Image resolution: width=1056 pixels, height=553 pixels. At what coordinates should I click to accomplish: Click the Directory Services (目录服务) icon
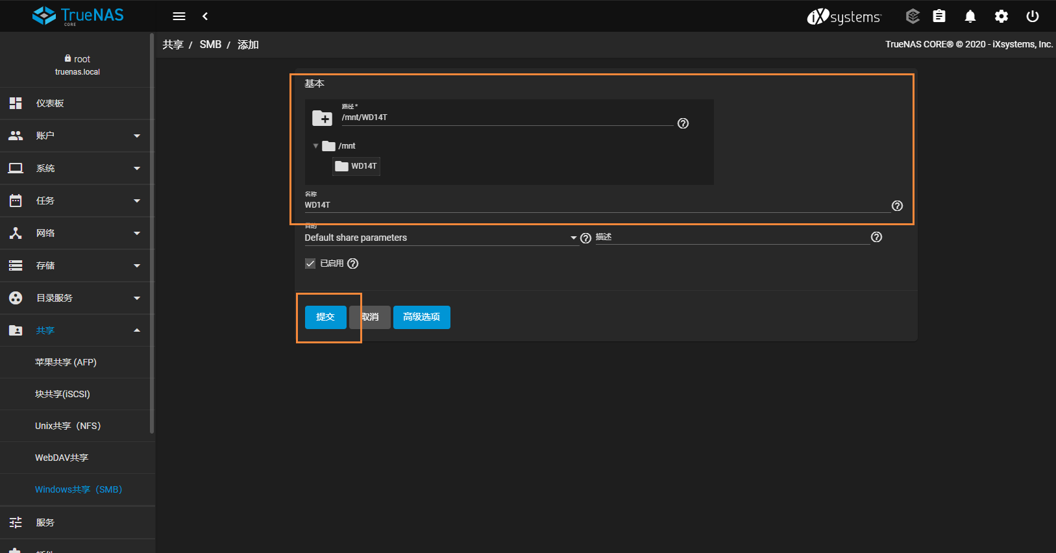pyautogui.click(x=16, y=298)
